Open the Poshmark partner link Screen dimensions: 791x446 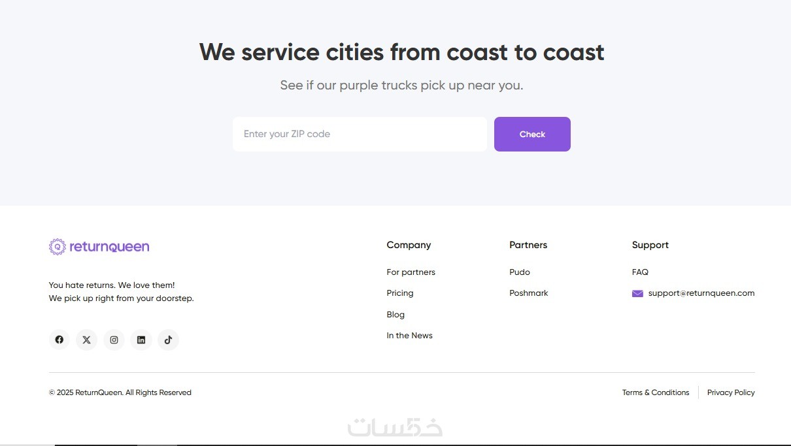coord(529,293)
